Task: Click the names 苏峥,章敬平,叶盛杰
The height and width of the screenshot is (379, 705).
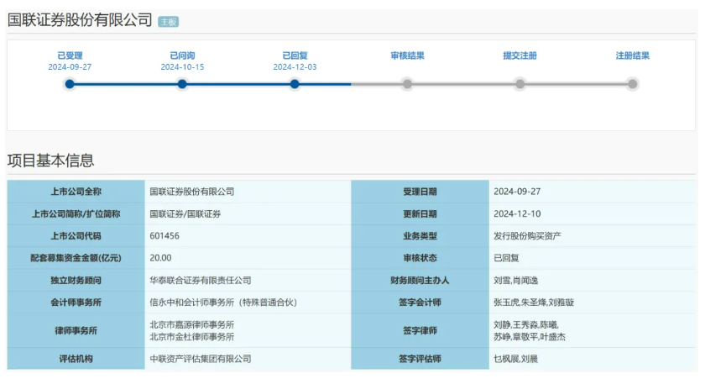Action: pos(530,337)
